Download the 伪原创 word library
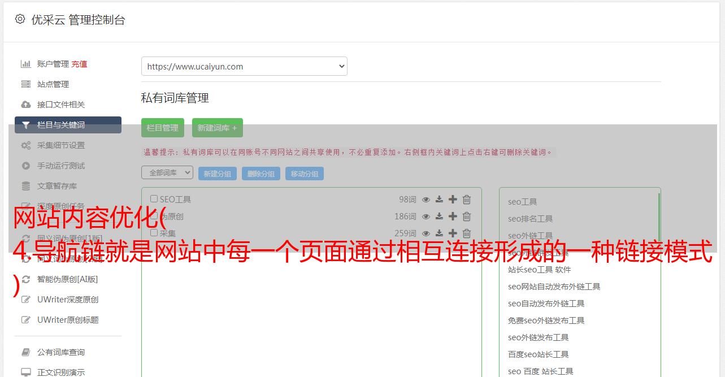The height and width of the screenshot is (377, 725). point(439,216)
